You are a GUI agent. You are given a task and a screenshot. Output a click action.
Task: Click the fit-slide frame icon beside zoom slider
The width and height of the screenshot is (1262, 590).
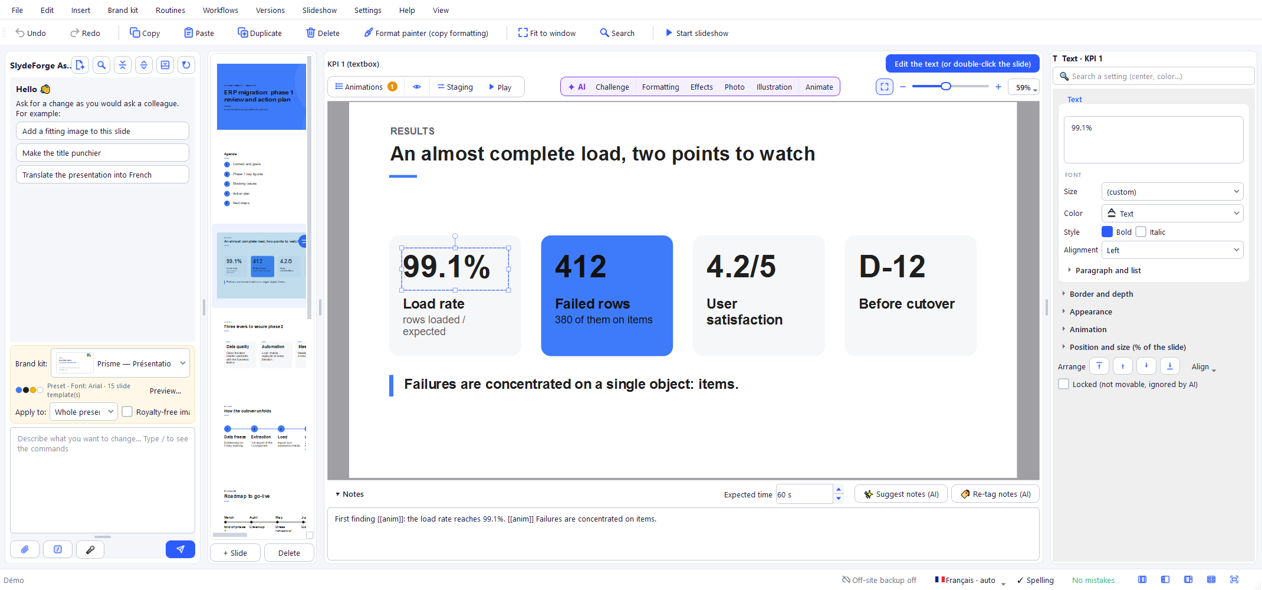(885, 87)
